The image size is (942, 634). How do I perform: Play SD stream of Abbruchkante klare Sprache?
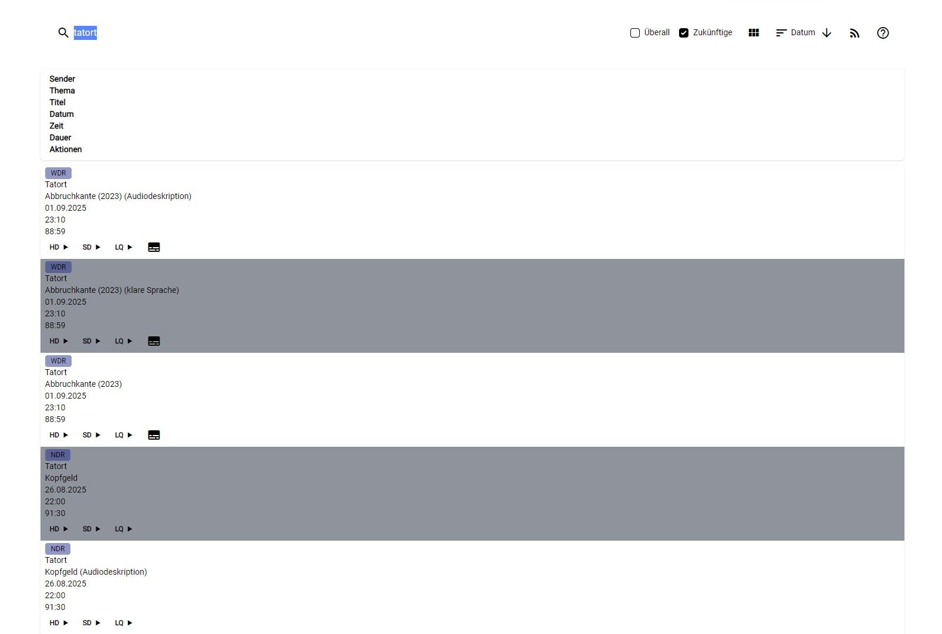[x=92, y=341]
